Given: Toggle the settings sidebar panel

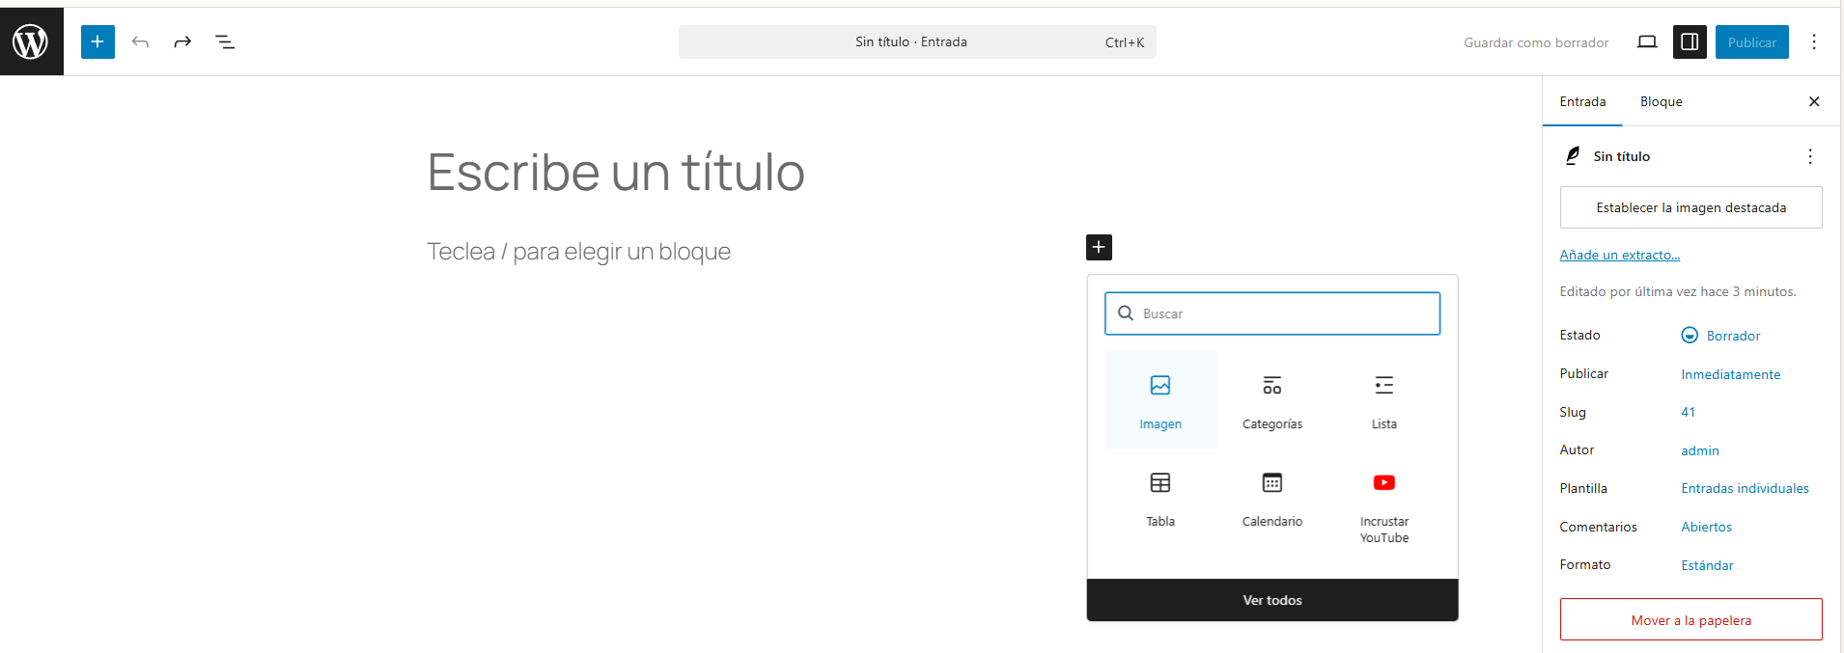Looking at the screenshot, I should (1690, 41).
